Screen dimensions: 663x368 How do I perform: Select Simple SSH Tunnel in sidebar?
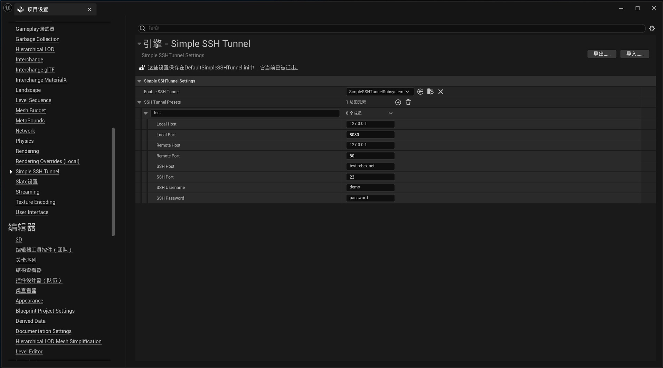(37, 172)
